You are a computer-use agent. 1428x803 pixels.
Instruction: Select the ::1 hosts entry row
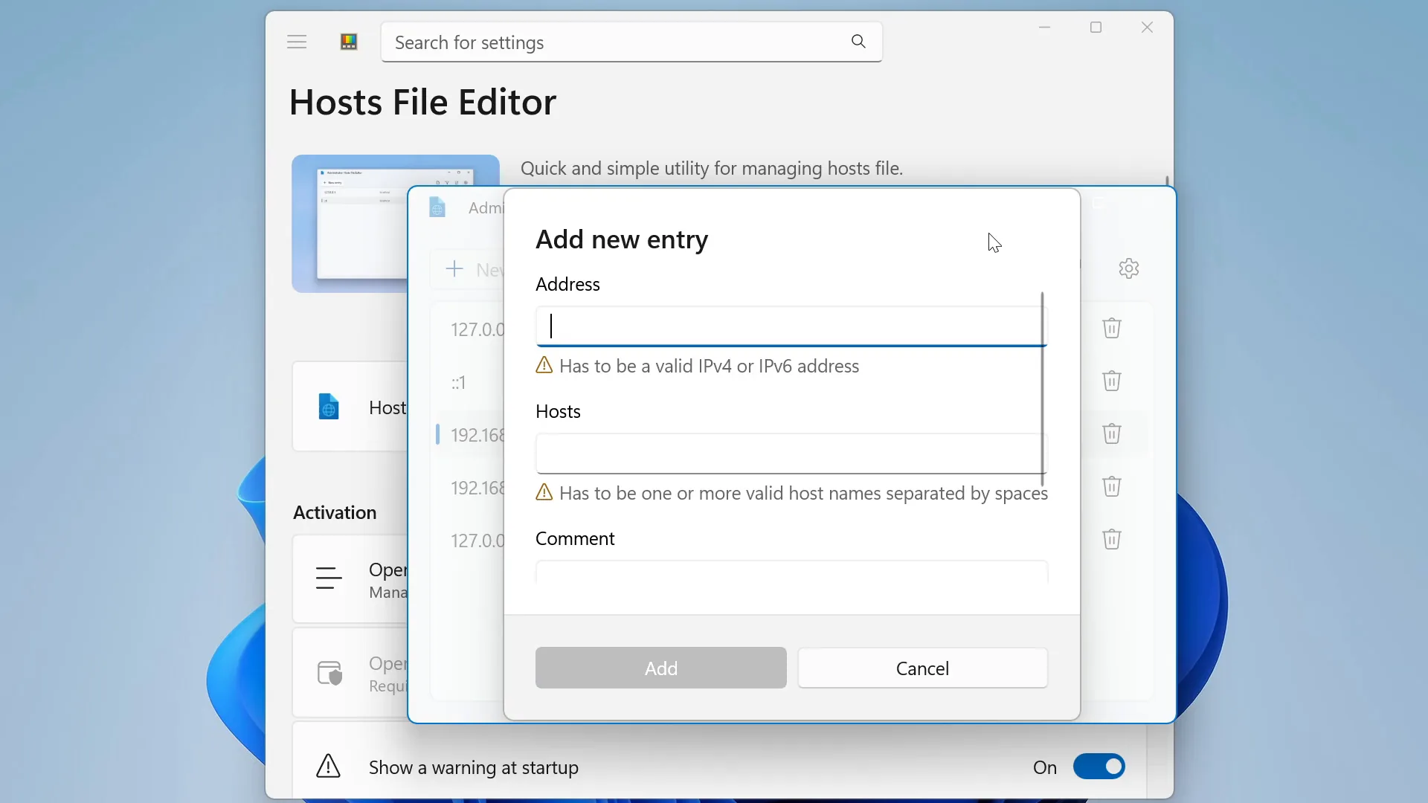pyautogui.click(x=468, y=382)
